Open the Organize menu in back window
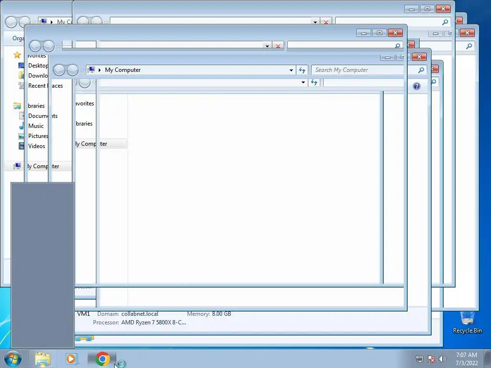The width and height of the screenshot is (491, 368). click(x=18, y=38)
